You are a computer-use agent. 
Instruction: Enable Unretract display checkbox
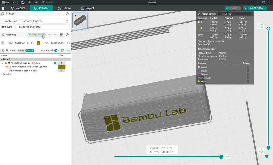[x=248, y=78]
